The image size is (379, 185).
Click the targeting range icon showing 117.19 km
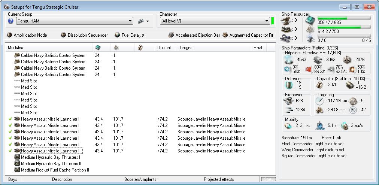[319, 101]
